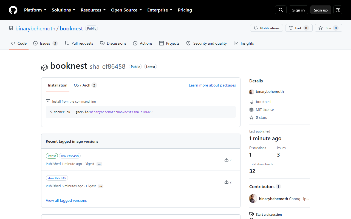Click the bell Notifications button

(x=267, y=28)
